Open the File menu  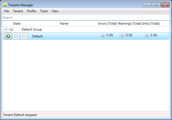tap(6, 11)
